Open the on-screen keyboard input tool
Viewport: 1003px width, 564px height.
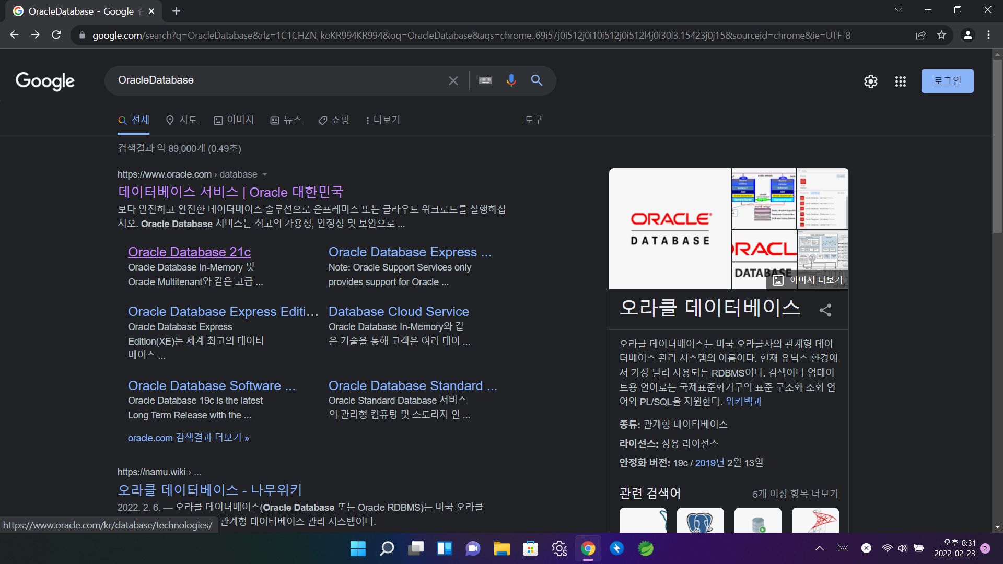(485, 80)
